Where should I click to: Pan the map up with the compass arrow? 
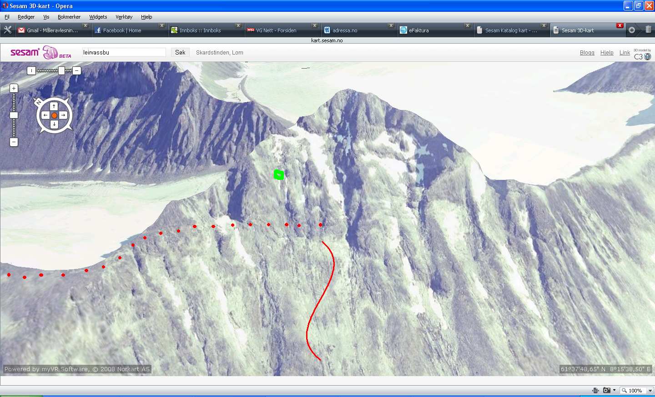tap(54, 106)
